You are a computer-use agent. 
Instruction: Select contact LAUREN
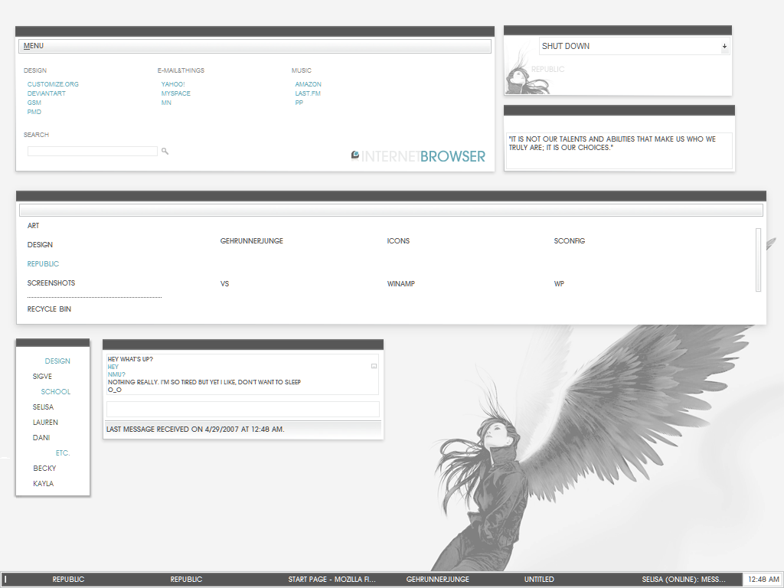[45, 423]
